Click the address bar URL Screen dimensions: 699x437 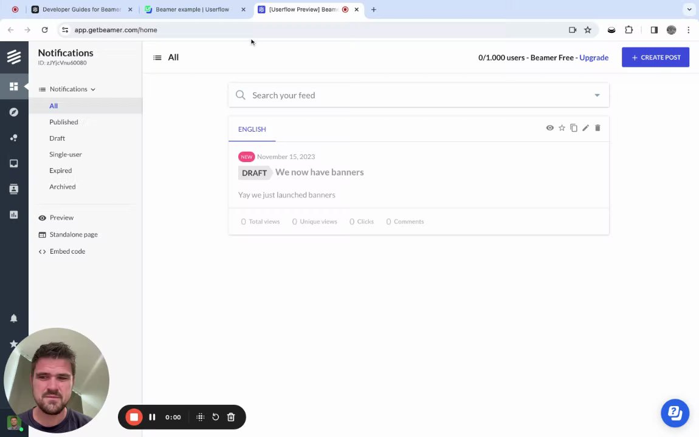pos(115,30)
